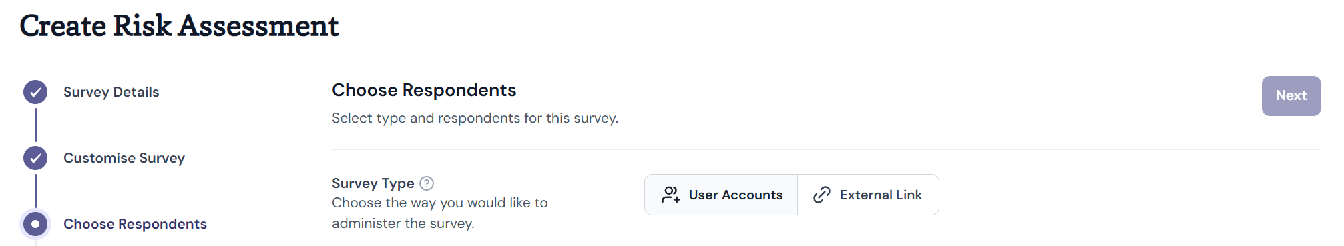Screen dimensions: 1344x246
Task: Click the 'Select type and respondents' subtitle text
Action: 475,118
